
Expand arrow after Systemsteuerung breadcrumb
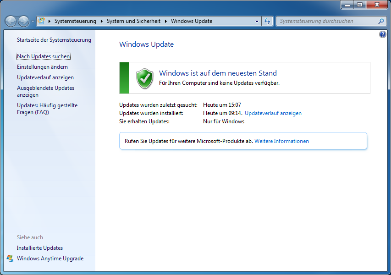101,21
